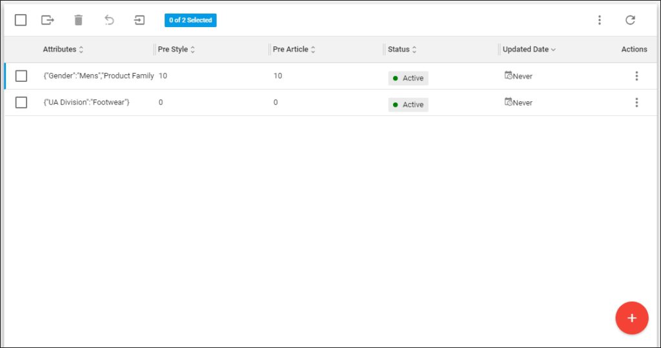
Task: Open the toolbar's vertical dots menu
Action: pos(599,20)
